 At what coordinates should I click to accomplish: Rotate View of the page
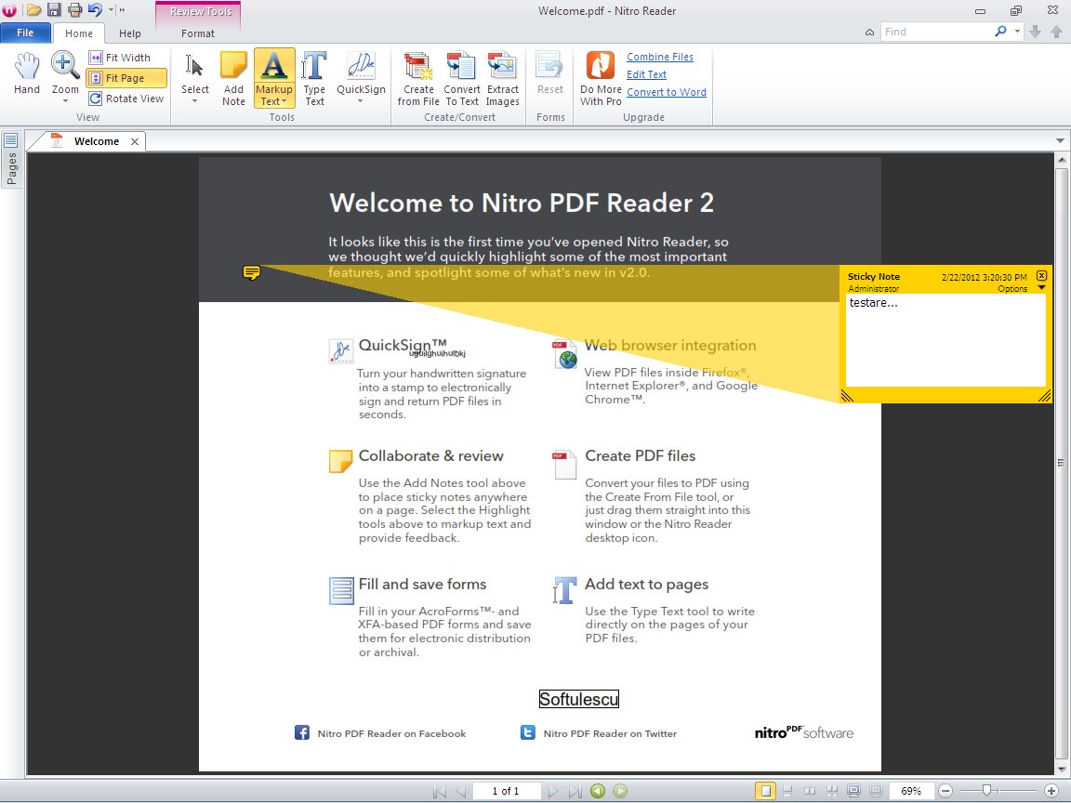tap(127, 99)
